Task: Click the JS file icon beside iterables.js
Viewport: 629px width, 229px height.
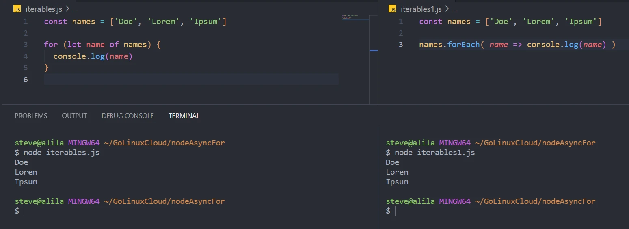Action: [x=17, y=9]
